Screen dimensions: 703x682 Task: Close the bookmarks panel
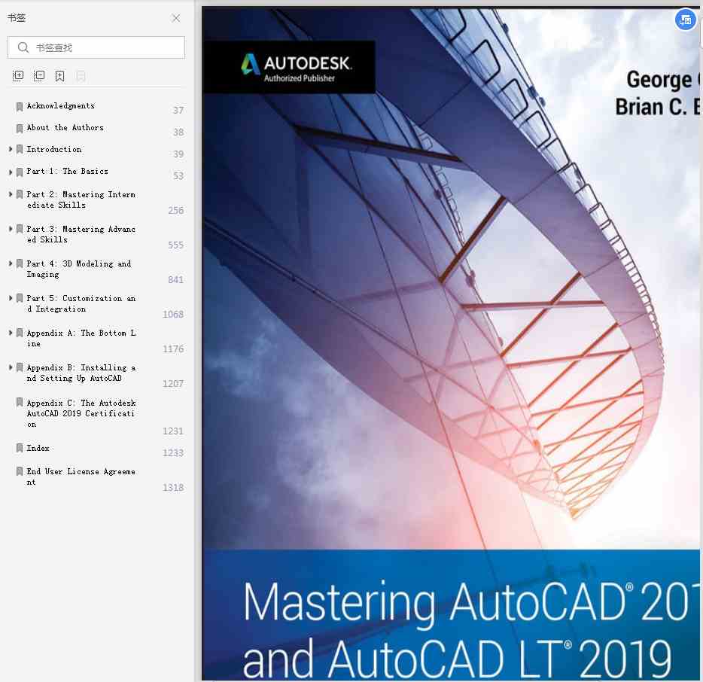click(x=176, y=18)
